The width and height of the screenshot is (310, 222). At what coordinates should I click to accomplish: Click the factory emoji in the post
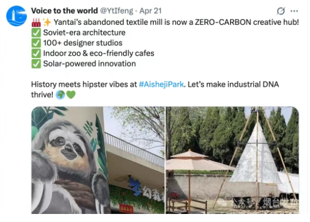(36, 22)
